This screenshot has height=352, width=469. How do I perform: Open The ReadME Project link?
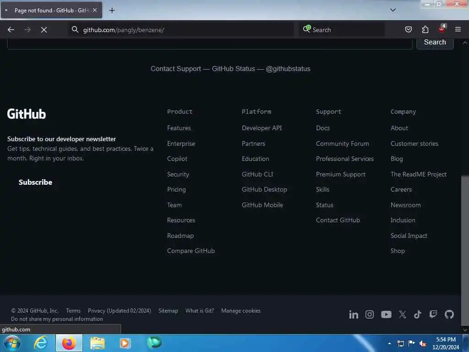(419, 174)
